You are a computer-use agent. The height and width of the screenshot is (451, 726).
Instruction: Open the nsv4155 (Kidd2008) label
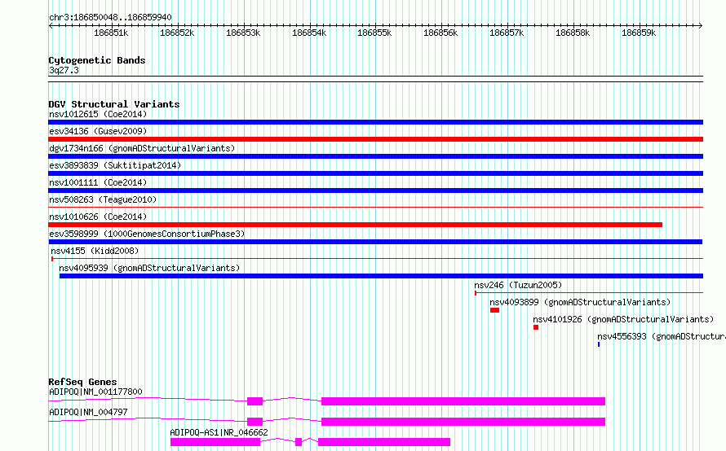click(95, 251)
